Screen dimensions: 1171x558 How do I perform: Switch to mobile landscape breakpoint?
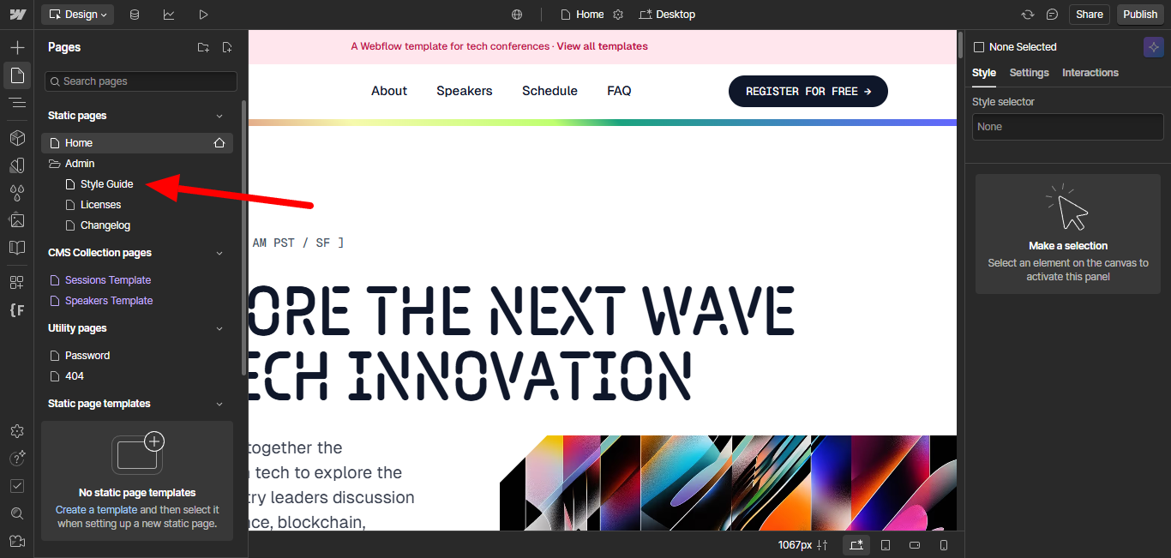[915, 545]
